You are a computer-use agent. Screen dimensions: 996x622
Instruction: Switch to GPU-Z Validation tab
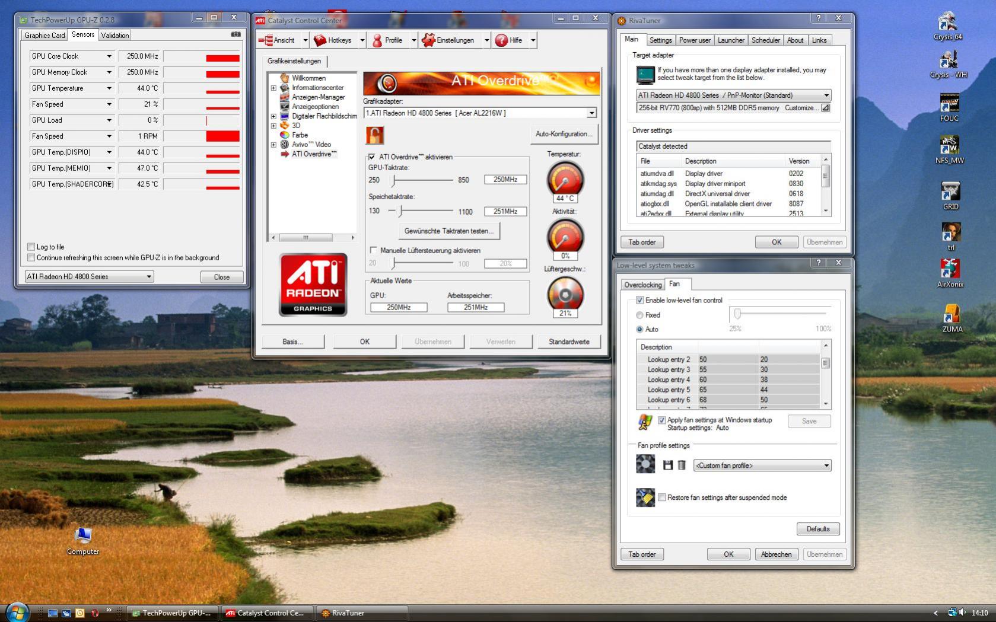115,36
